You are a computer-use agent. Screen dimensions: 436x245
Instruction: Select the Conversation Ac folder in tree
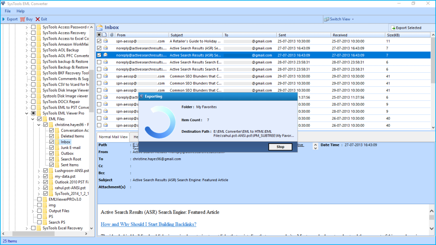(x=75, y=131)
